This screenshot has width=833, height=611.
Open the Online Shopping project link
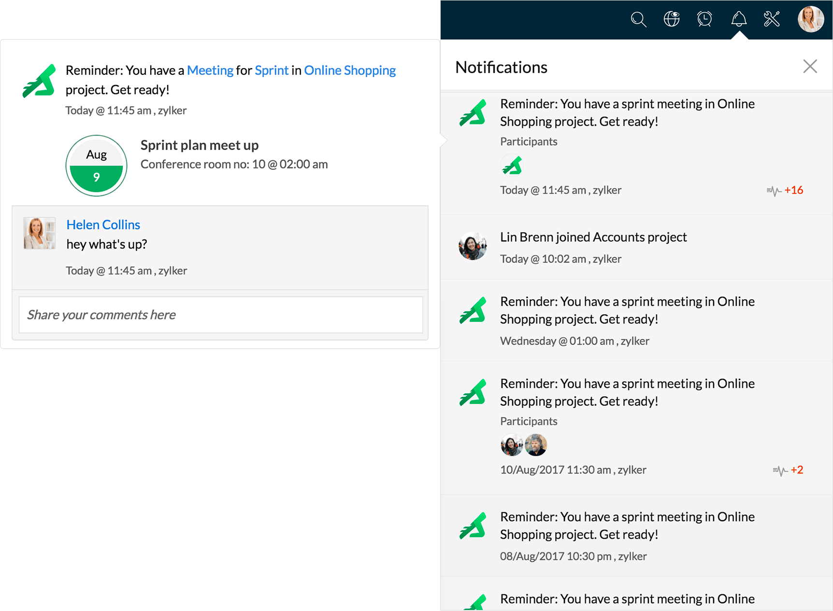click(350, 70)
